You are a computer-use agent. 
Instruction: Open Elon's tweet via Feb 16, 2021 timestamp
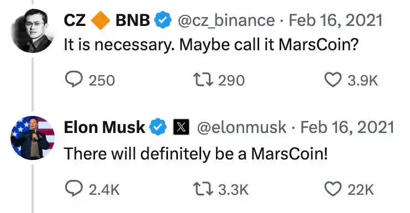(347, 127)
